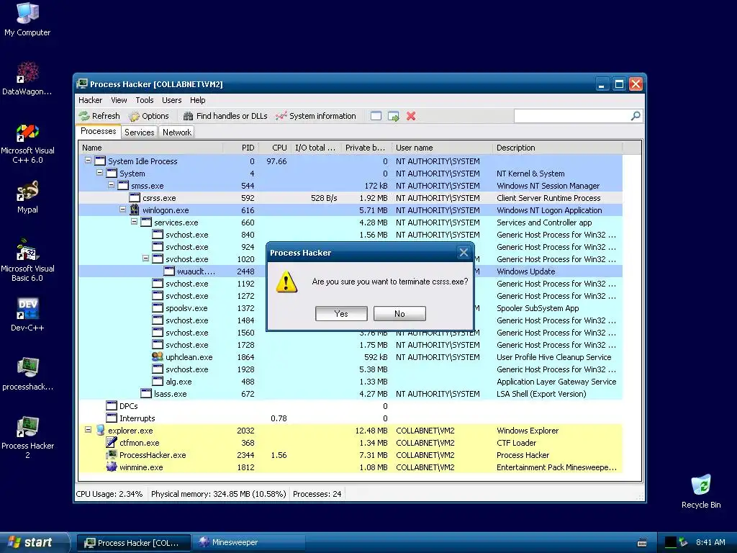Open the Tools menu
The height and width of the screenshot is (553, 737).
click(144, 100)
